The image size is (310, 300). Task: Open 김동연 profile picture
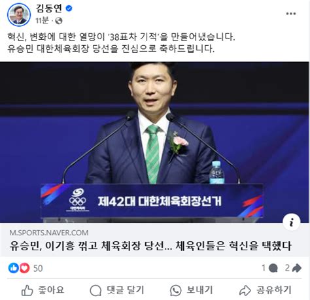point(19,14)
